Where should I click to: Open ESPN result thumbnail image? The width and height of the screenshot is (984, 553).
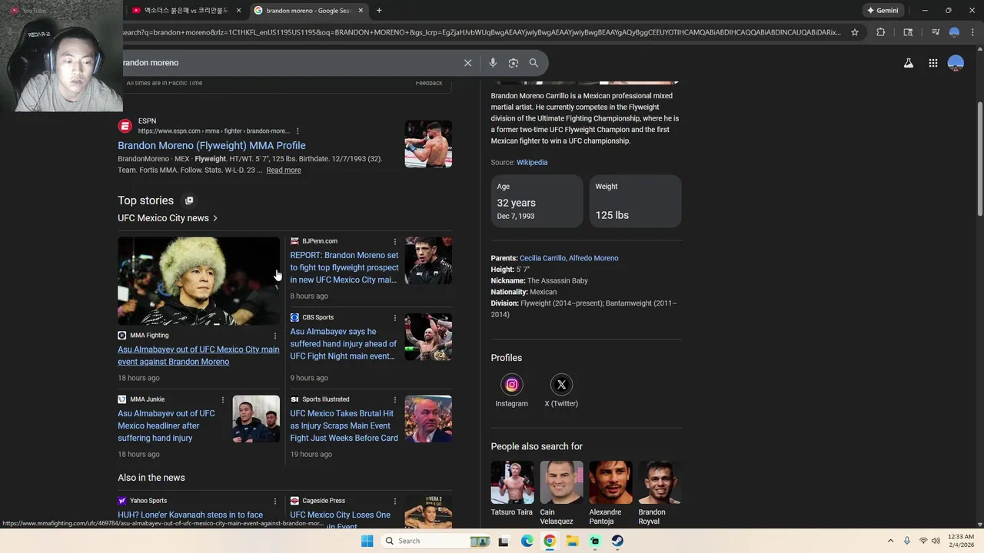(428, 144)
